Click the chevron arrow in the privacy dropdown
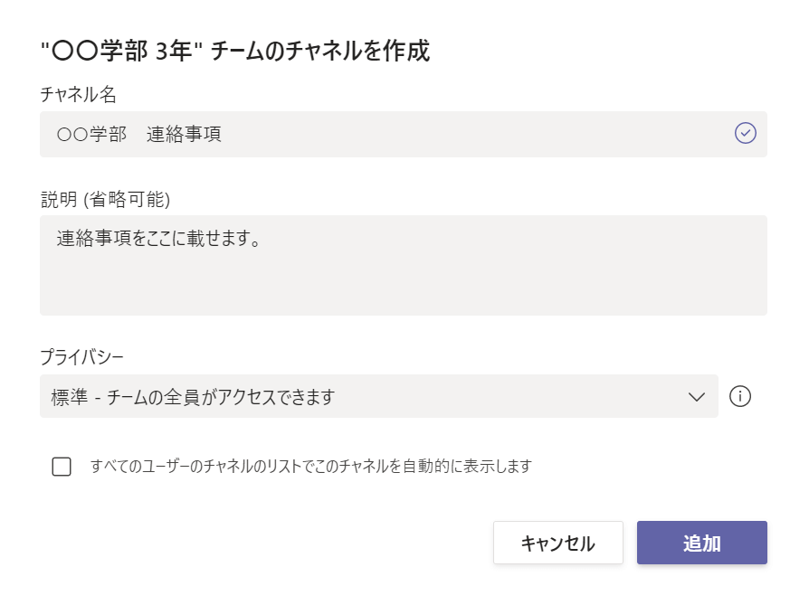The height and width of the screenshot is (605, 809). (697, 397)
